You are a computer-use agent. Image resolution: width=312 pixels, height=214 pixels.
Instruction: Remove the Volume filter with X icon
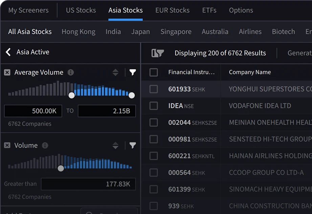click(7, 145)
